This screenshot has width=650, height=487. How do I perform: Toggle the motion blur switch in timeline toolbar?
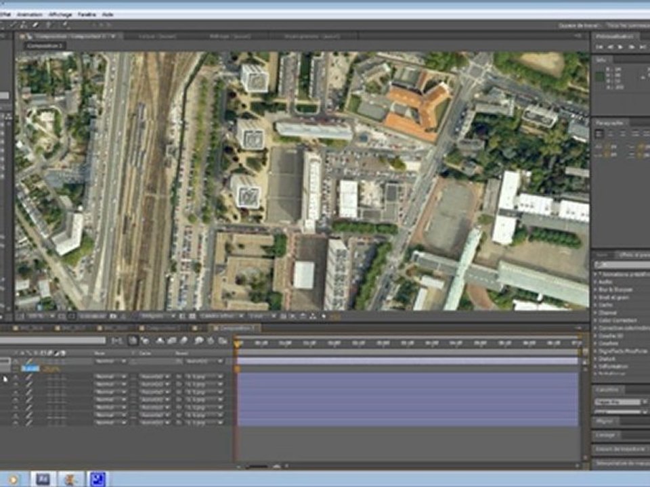tap(183, 341)
